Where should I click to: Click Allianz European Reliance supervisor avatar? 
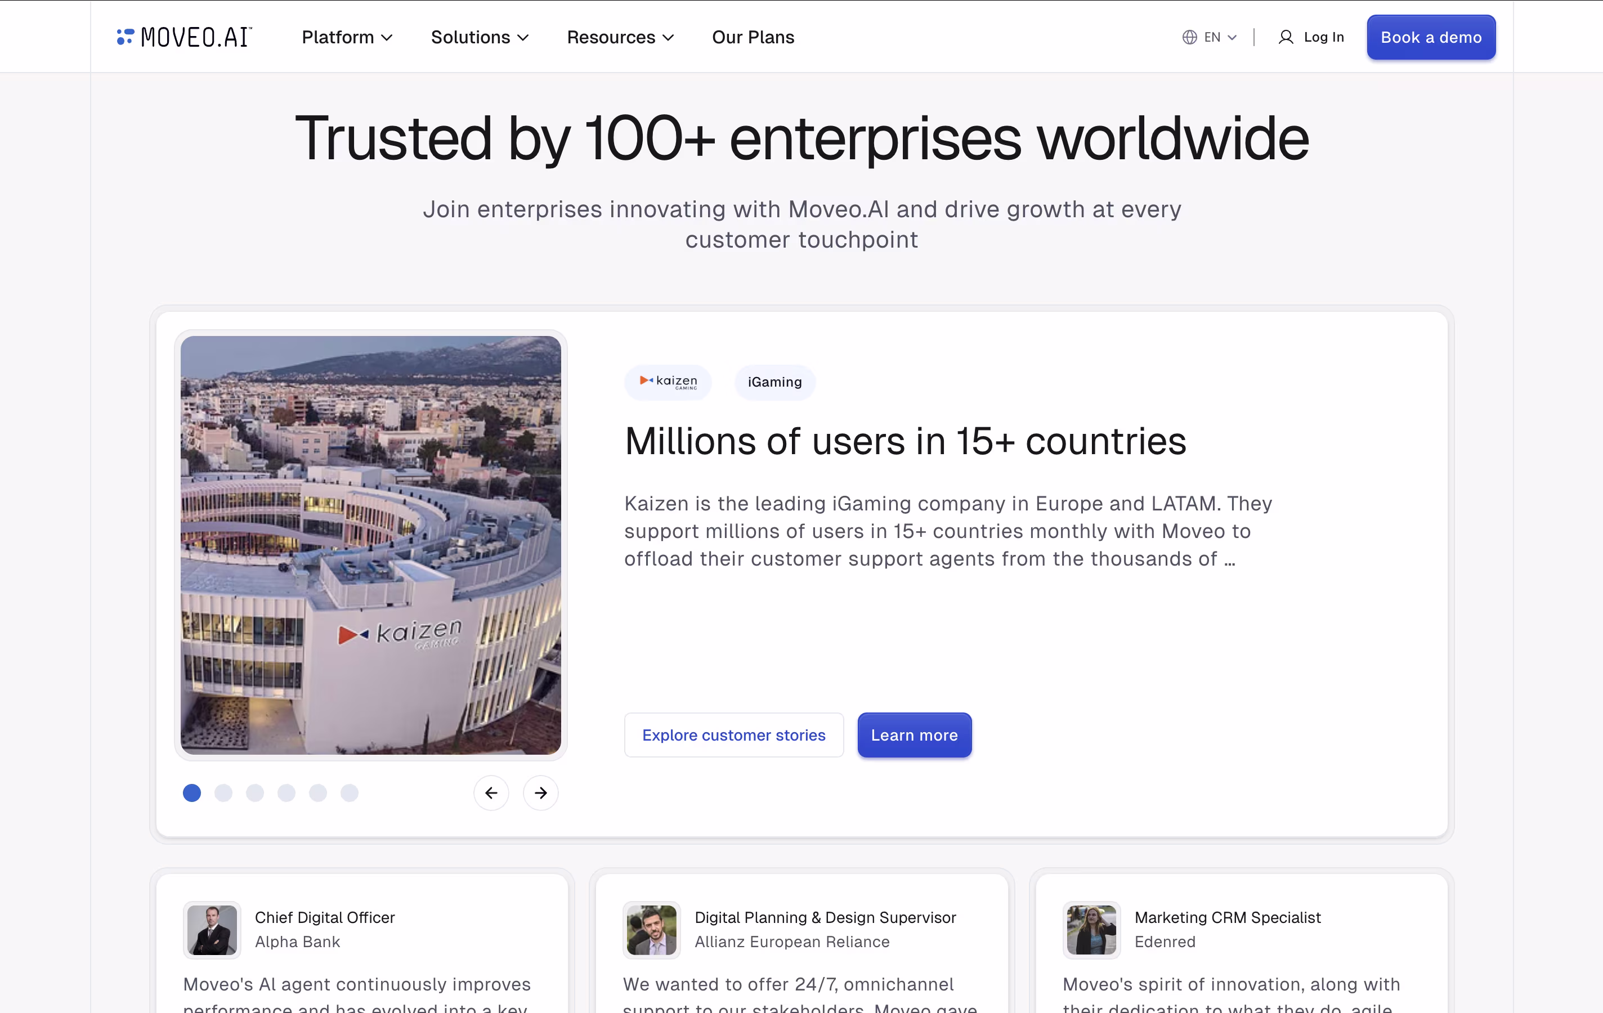pyautogui.click(x=652, y=930)
